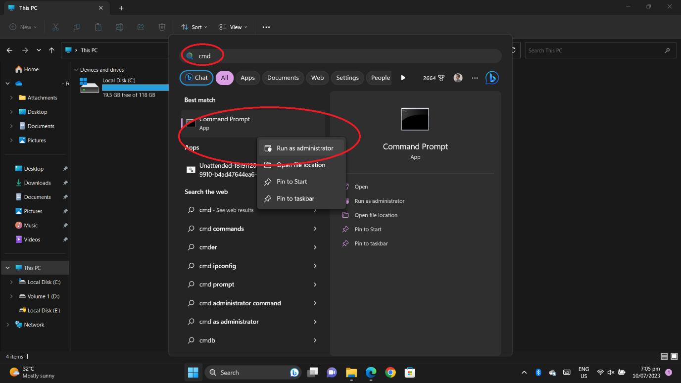Open Microsoft Store from the taskbar
681x383 pixels.
click(x=410, y=373)
